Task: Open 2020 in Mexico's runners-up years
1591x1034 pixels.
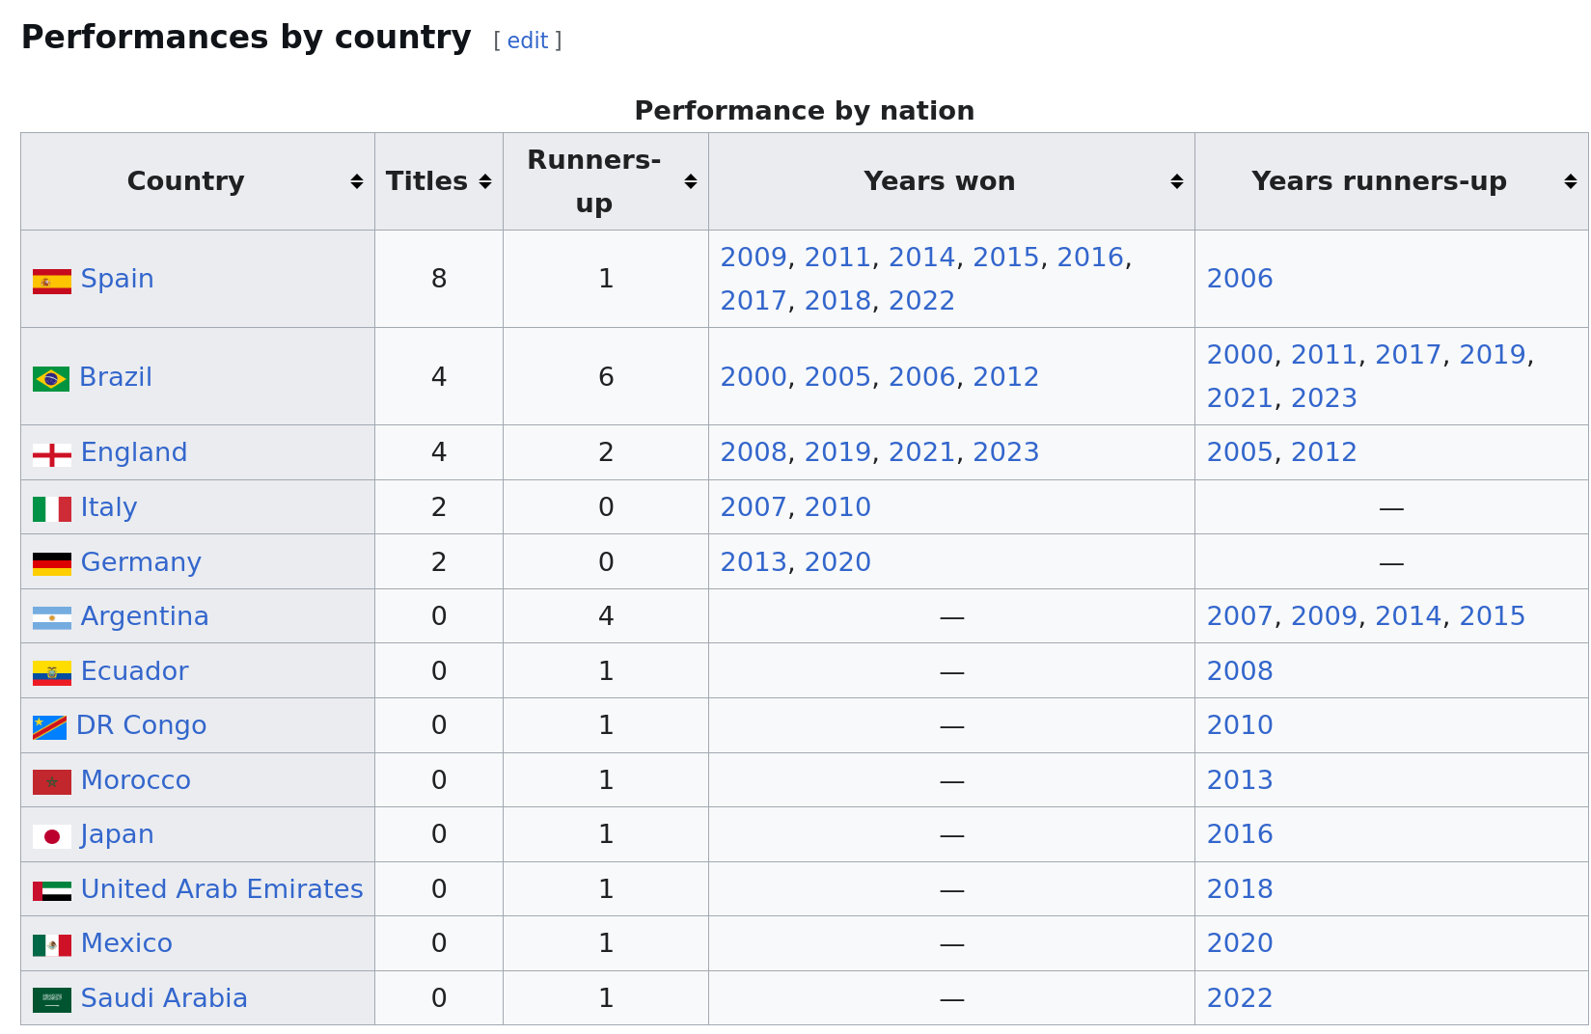Action: (1240, 943)
